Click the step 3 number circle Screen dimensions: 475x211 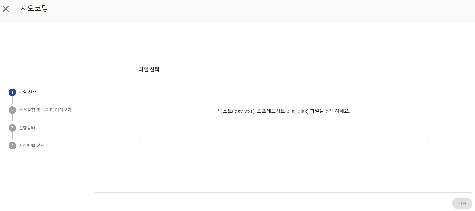pyautogui.click(x=12, y=128)
